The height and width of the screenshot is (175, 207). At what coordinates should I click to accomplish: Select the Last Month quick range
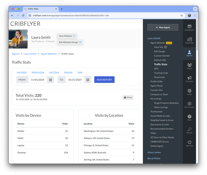[22, 72]
